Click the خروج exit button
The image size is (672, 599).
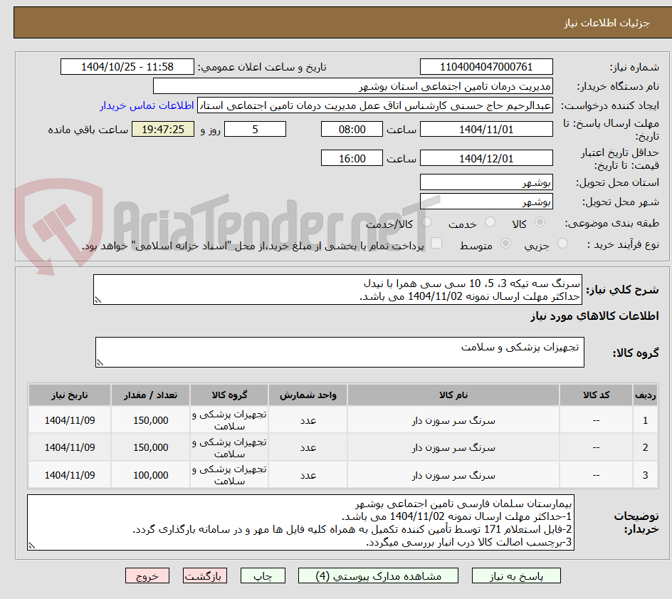coord(147,575)
